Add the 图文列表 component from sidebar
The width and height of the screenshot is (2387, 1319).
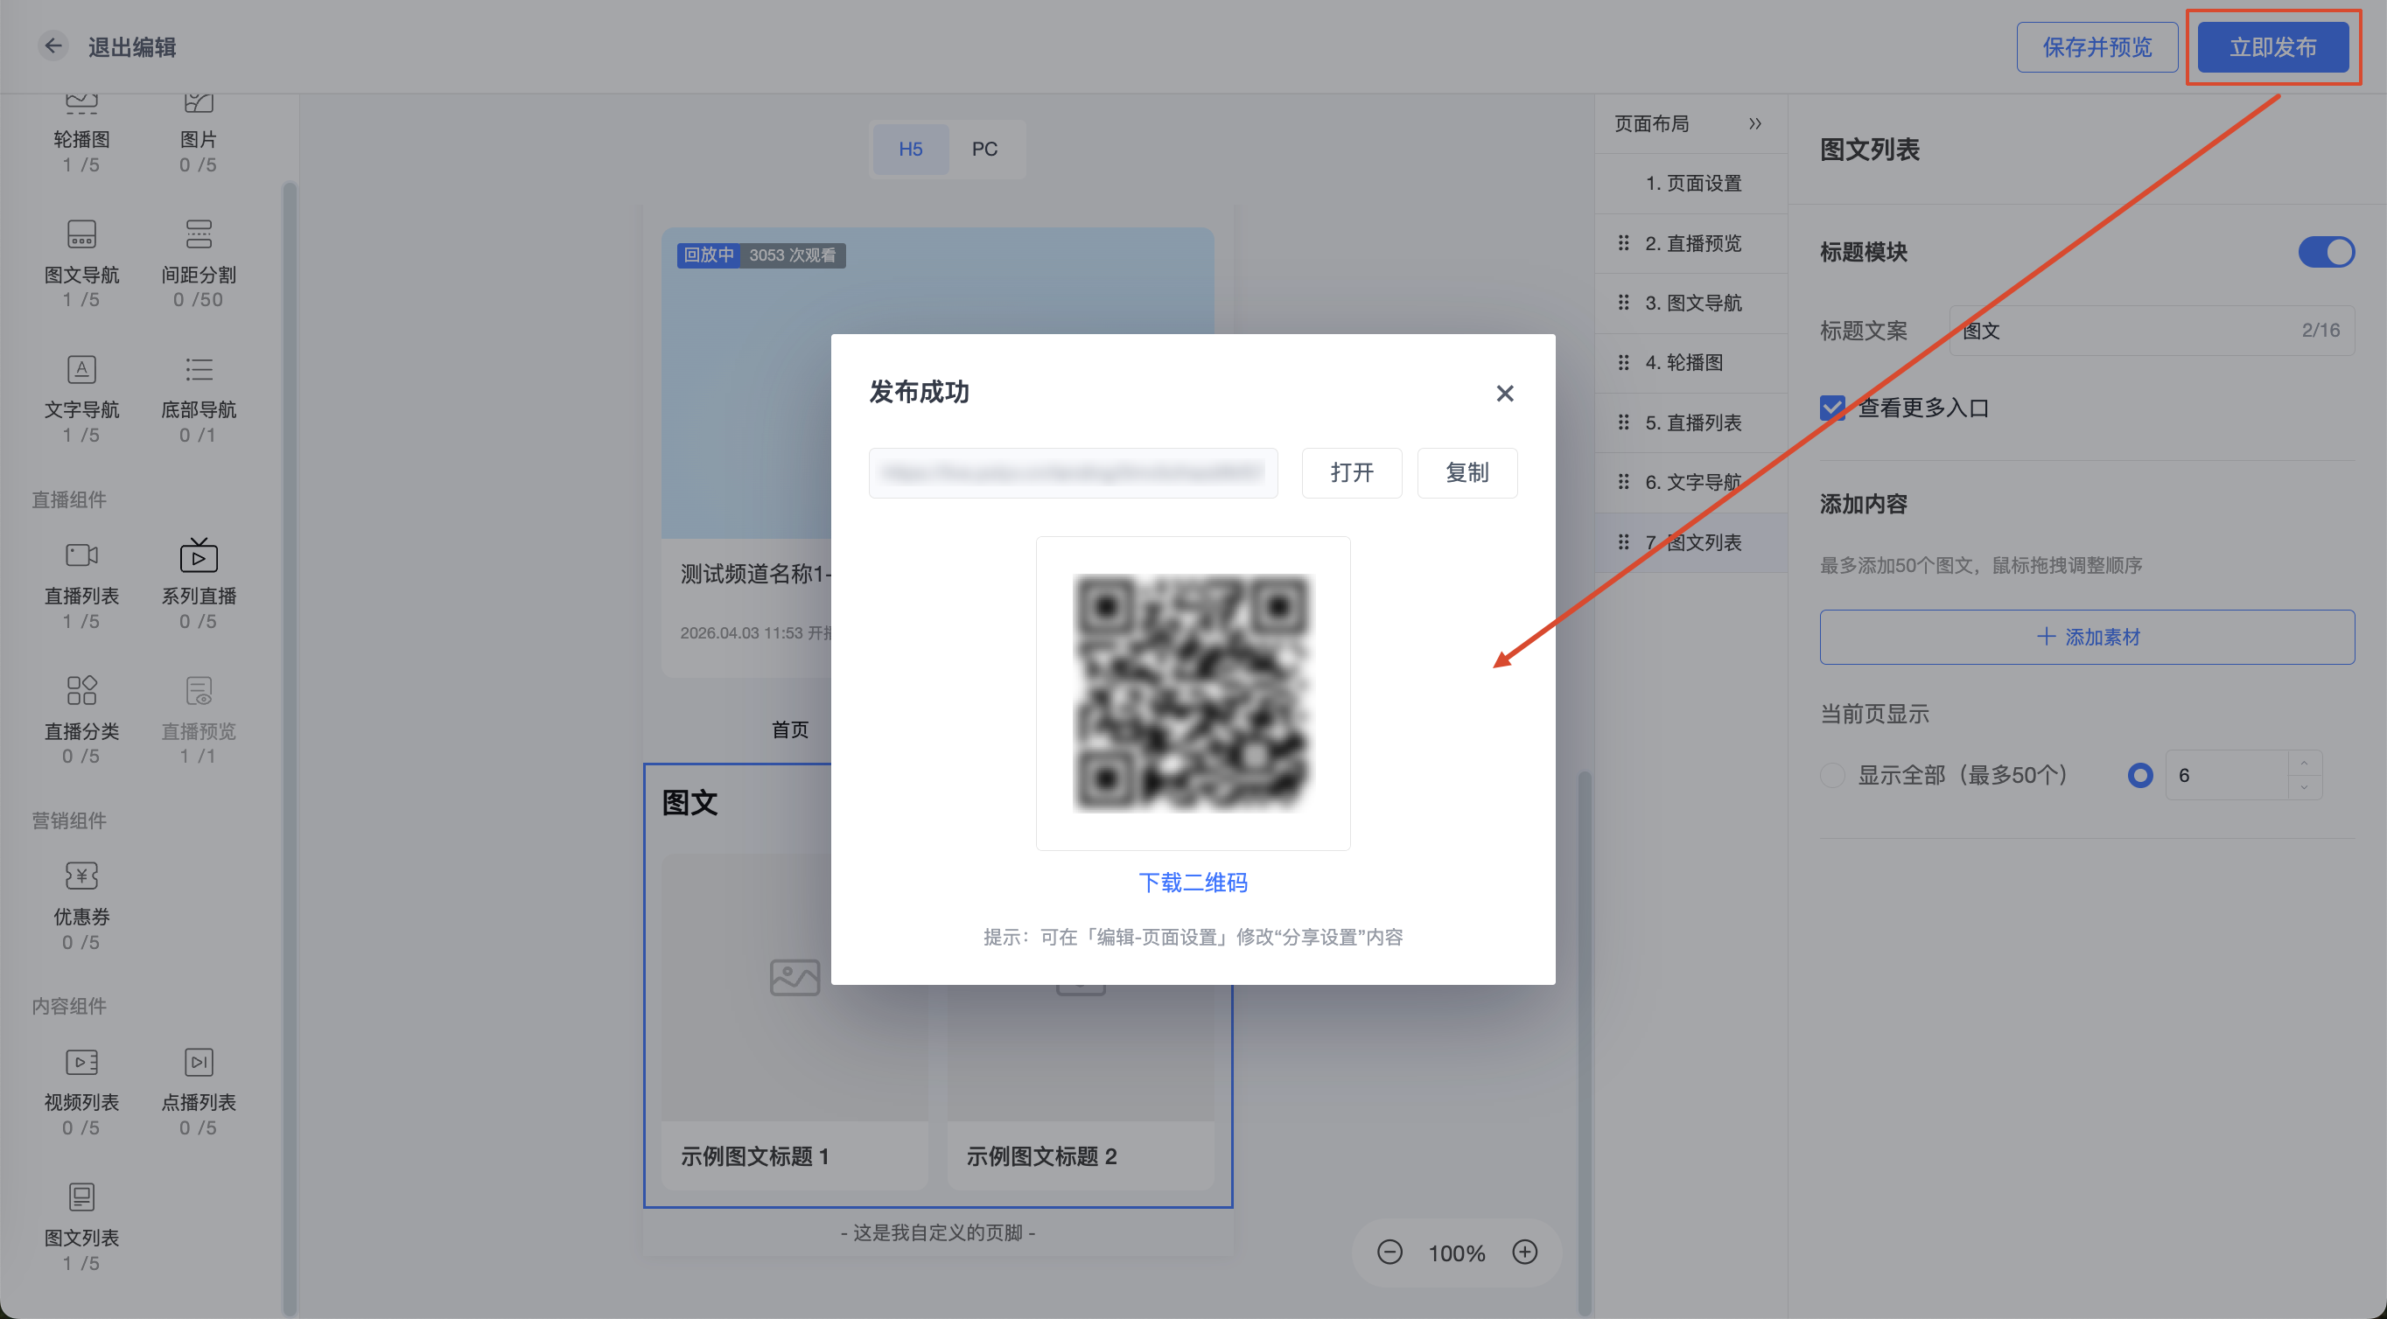(81, 1225)
